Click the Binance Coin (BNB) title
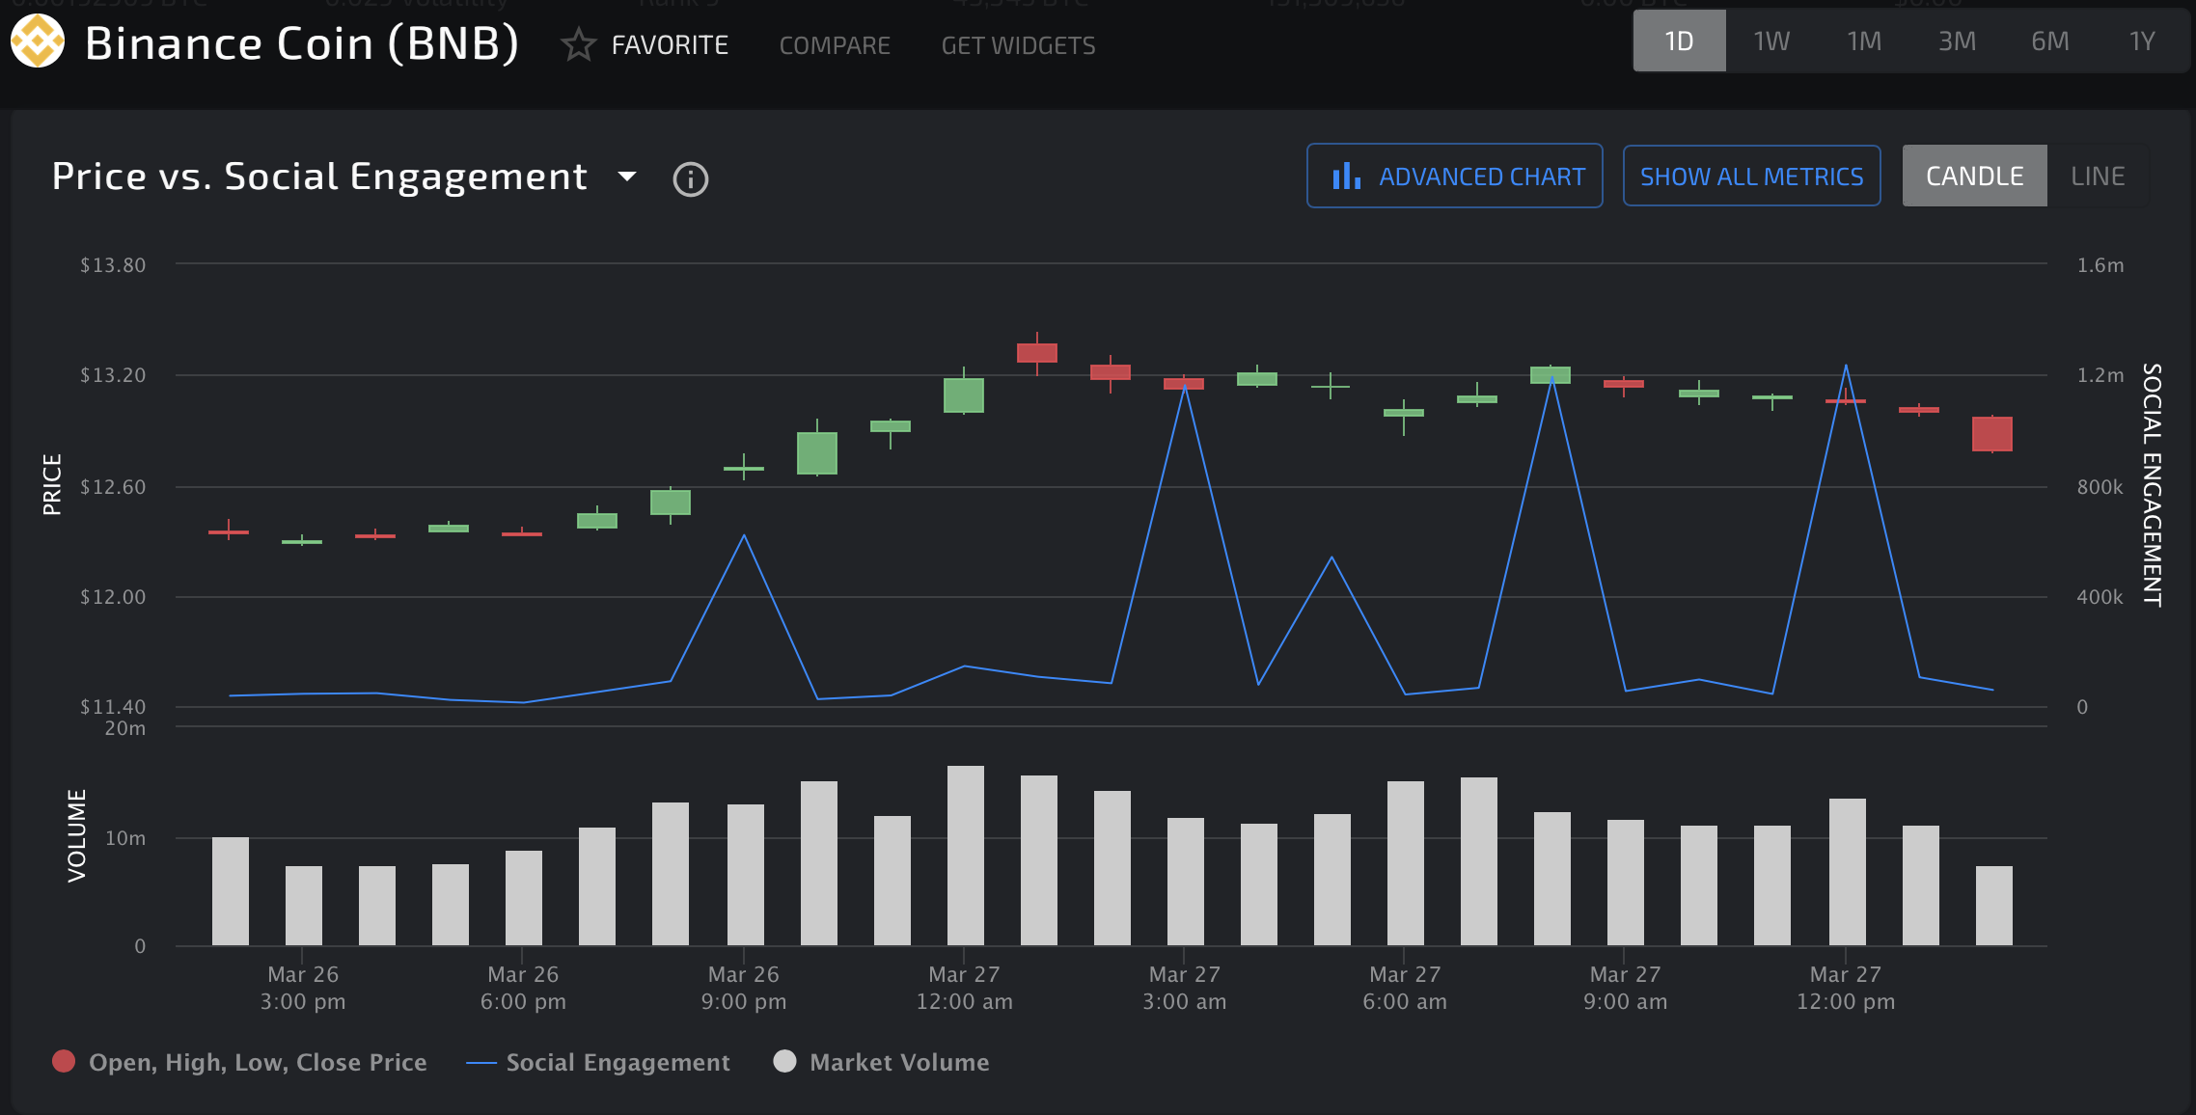 click(302, 43)
